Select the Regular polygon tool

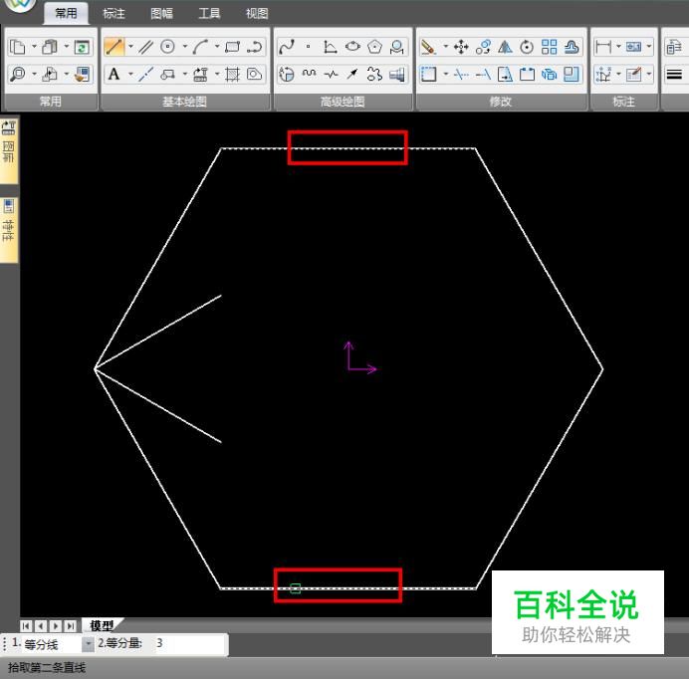374,47
